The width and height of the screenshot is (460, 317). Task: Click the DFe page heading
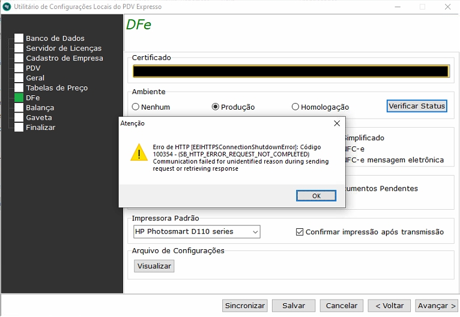pos(139,25)
